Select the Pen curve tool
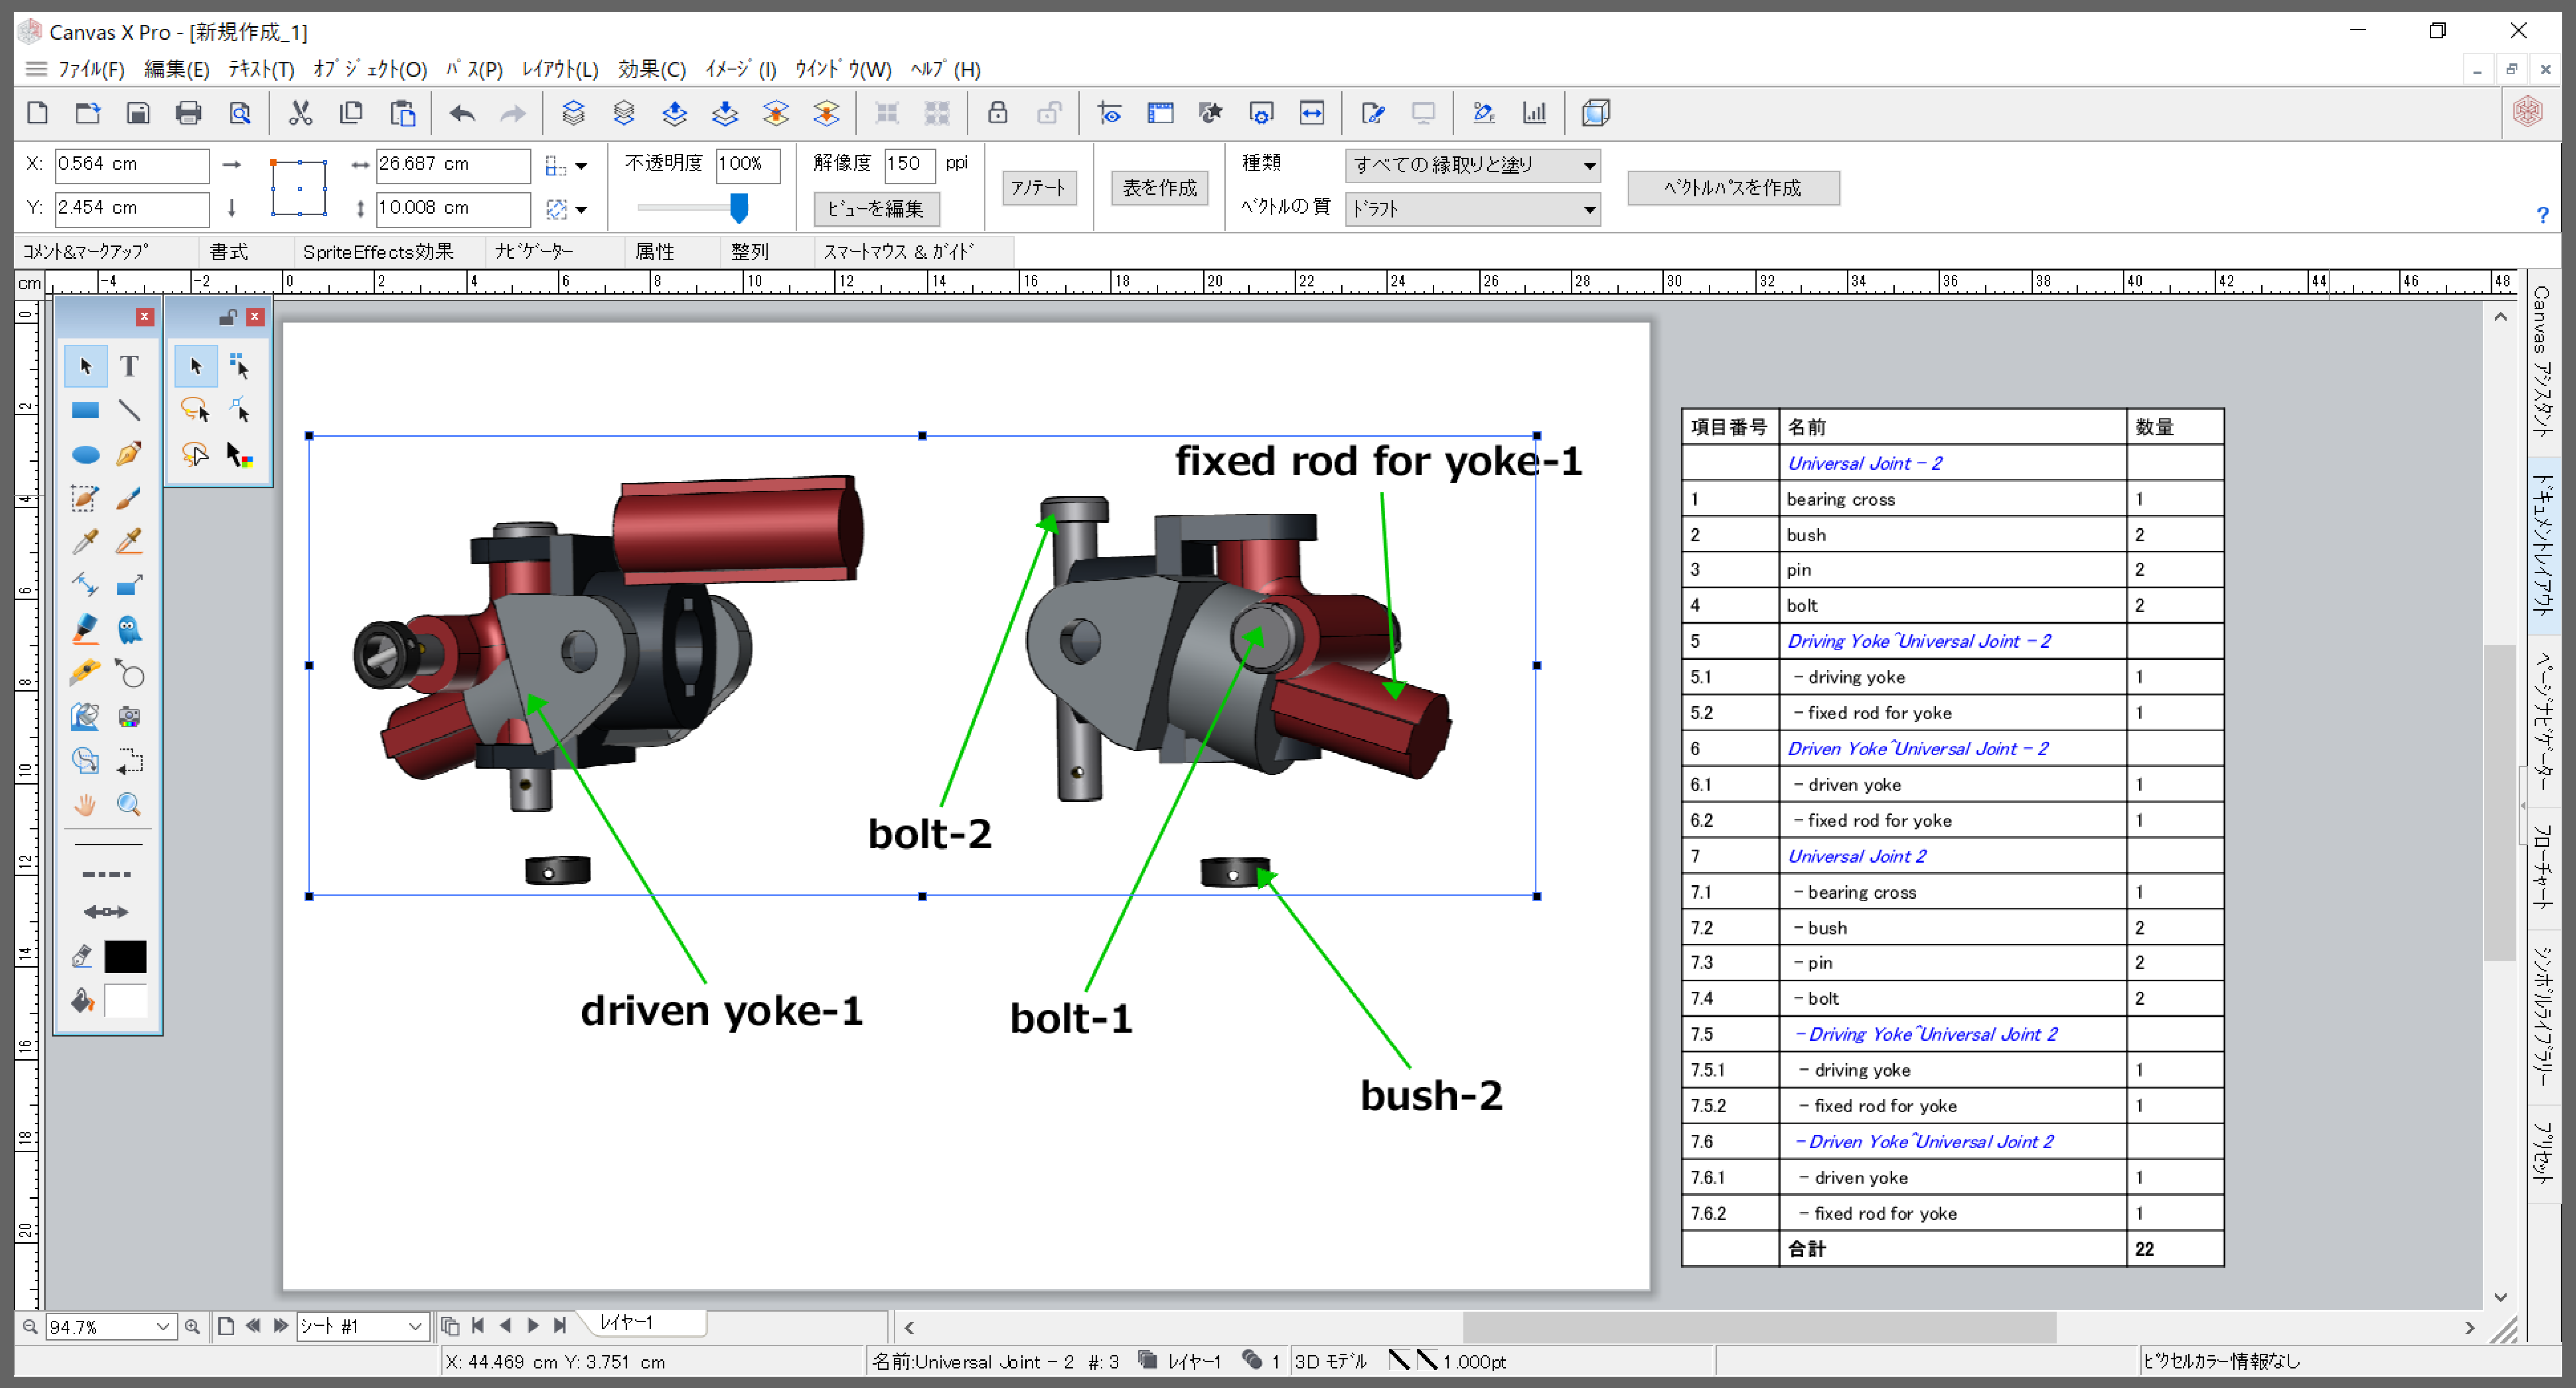The height and width of the screenshot is (1388, 2576). coord(129,454)
